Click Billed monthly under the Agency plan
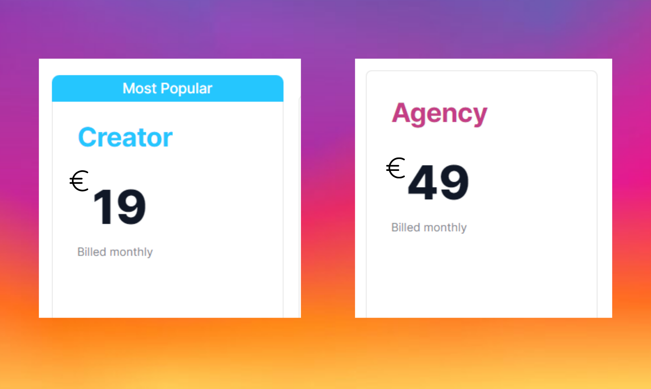Viewport: 651px width, 389px height. point(429,227)
